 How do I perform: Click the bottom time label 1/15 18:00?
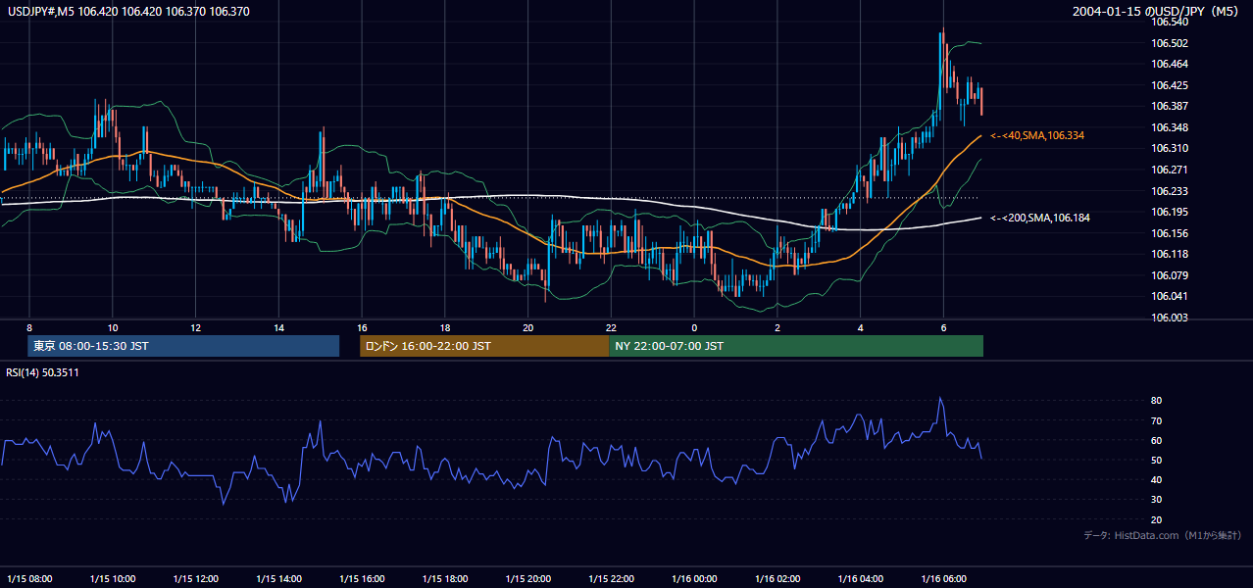coord(445,578)
